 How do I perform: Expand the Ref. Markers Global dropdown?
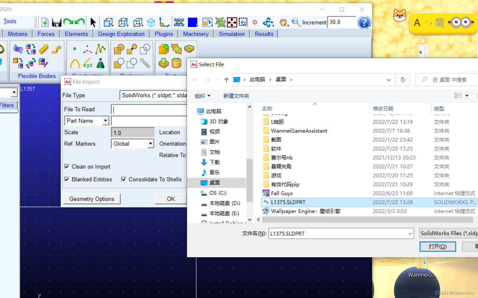[150, 144]
